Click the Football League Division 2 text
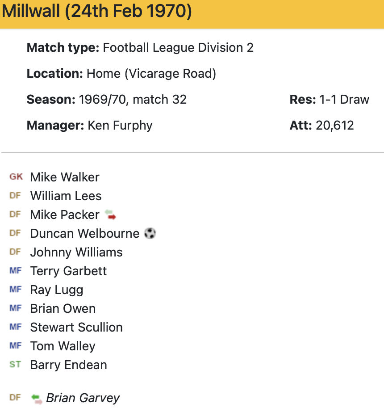The image size is (384, 412). pos(178,47)
